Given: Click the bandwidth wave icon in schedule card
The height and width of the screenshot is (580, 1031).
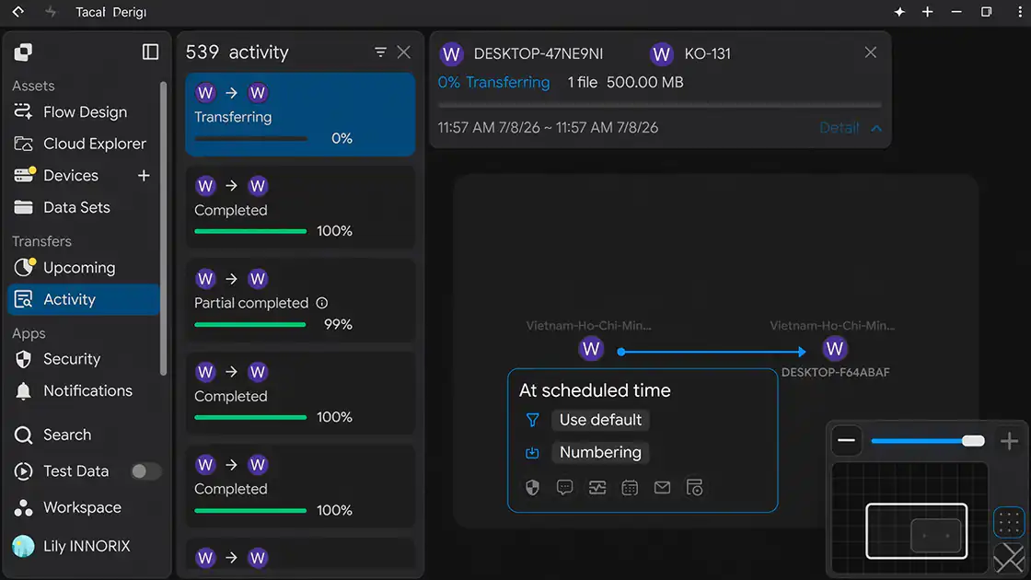Looking at the screenshot, I should click(597, 487).
